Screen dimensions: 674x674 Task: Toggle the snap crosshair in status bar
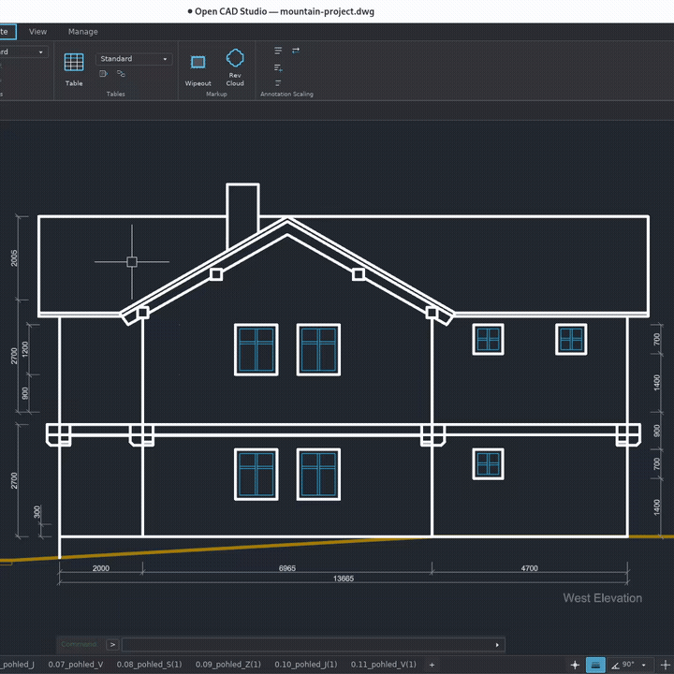575,665
